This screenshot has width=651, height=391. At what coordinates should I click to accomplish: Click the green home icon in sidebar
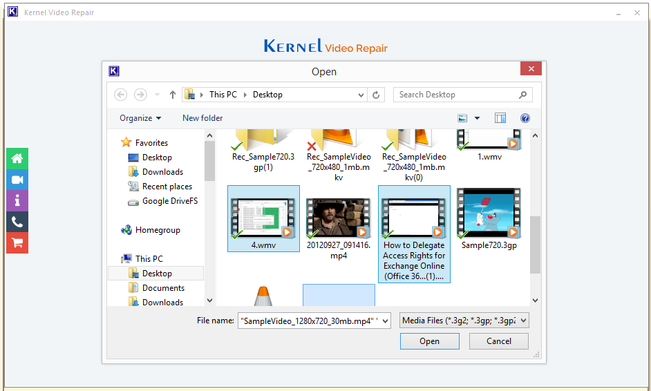tap(17, 158)
